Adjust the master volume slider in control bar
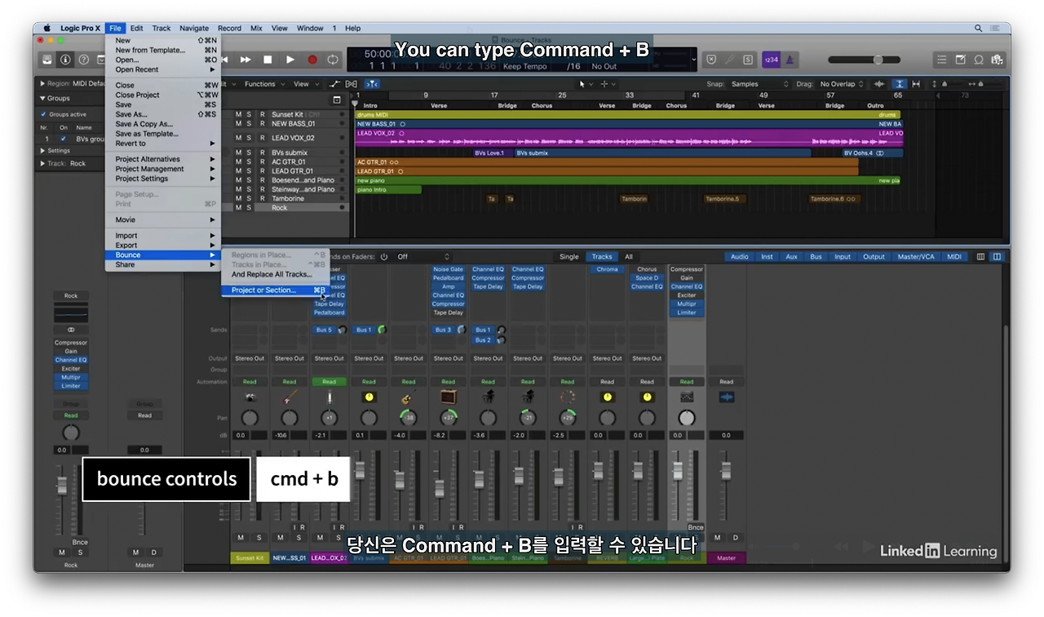 pos(865,60)
